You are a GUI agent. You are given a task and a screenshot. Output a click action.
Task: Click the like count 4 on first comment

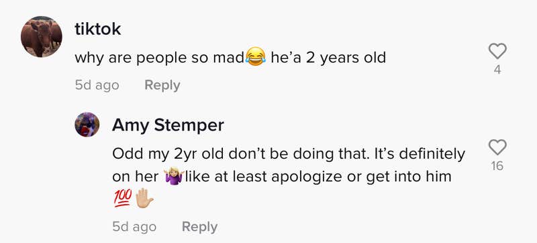click(x=497, y=70)
